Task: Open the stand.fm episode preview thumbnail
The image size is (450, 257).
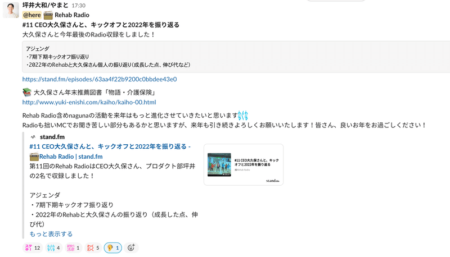Action: click(x=244, y=164)
